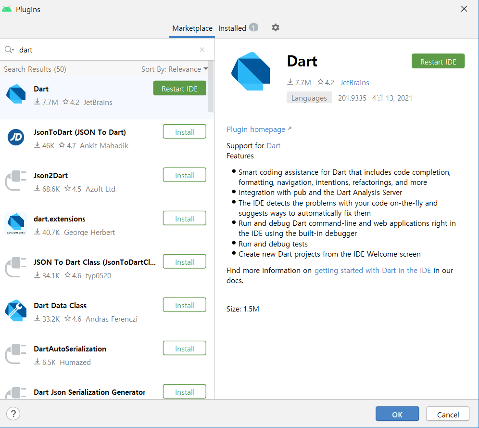
Task: Close the Plugins dialog window
Action: (x=464, y=9)
